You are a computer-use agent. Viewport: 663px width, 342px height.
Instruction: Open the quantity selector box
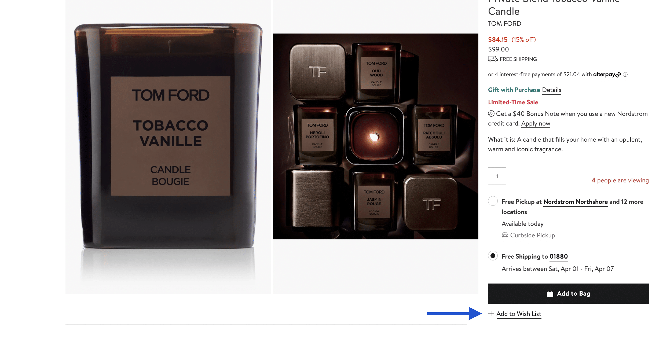click(x=497, y=176)
